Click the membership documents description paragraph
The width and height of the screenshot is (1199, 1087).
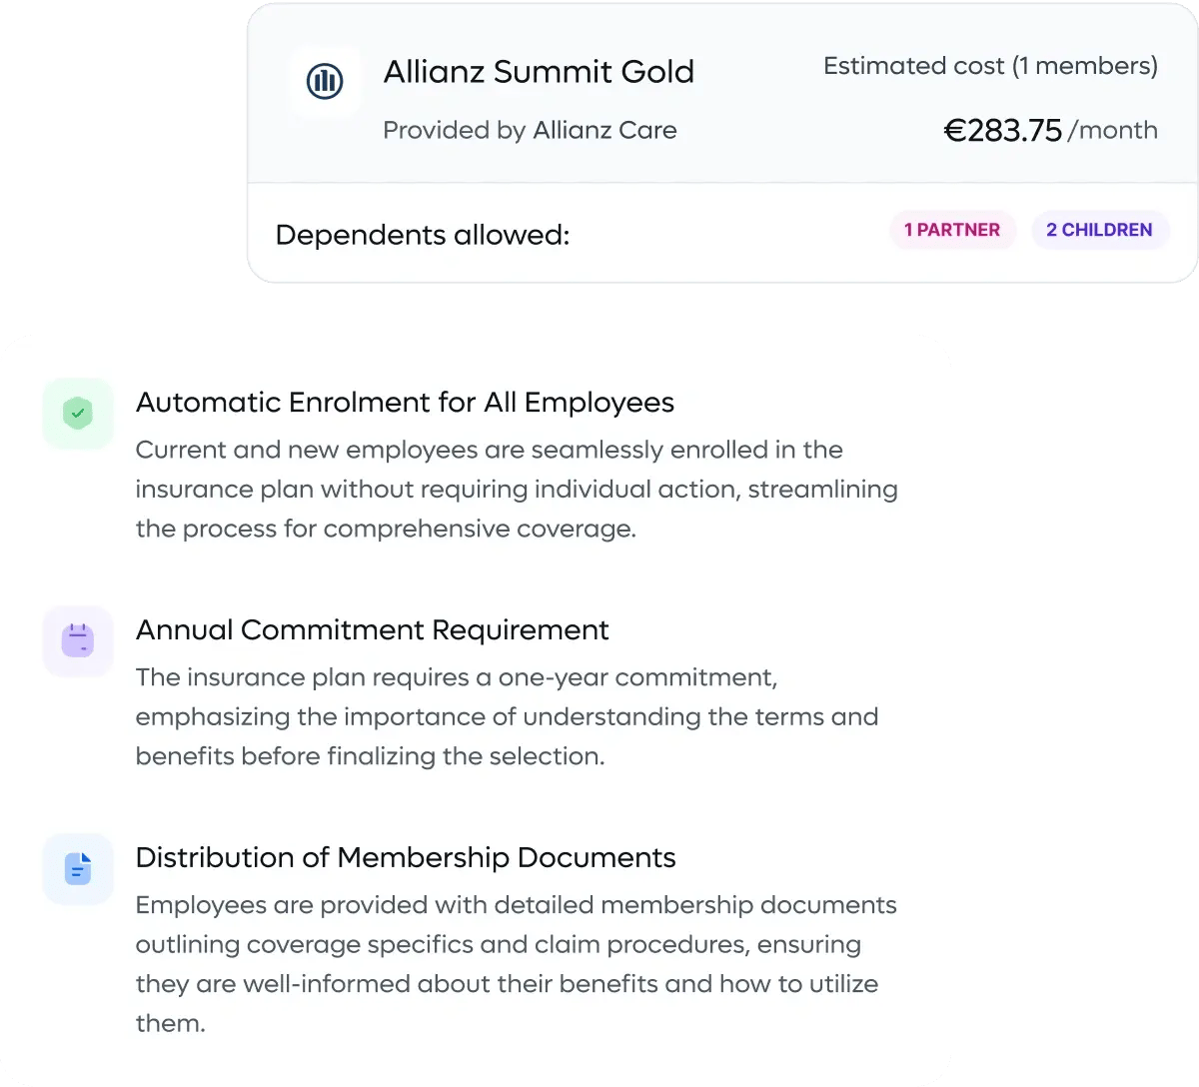516,944
